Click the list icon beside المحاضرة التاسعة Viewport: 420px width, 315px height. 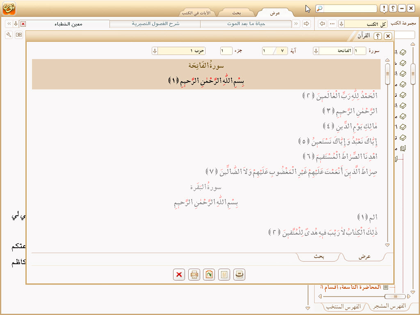point(386,287)
